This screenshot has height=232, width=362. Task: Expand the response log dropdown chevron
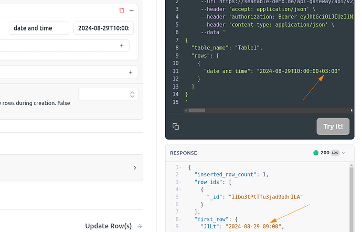[344, 153]
